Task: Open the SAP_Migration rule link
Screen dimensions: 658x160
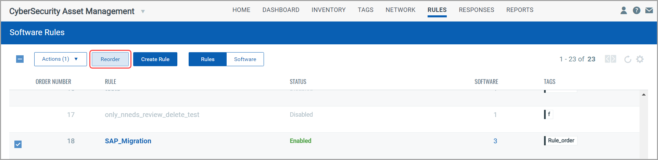Action: [x=128, y=141]
